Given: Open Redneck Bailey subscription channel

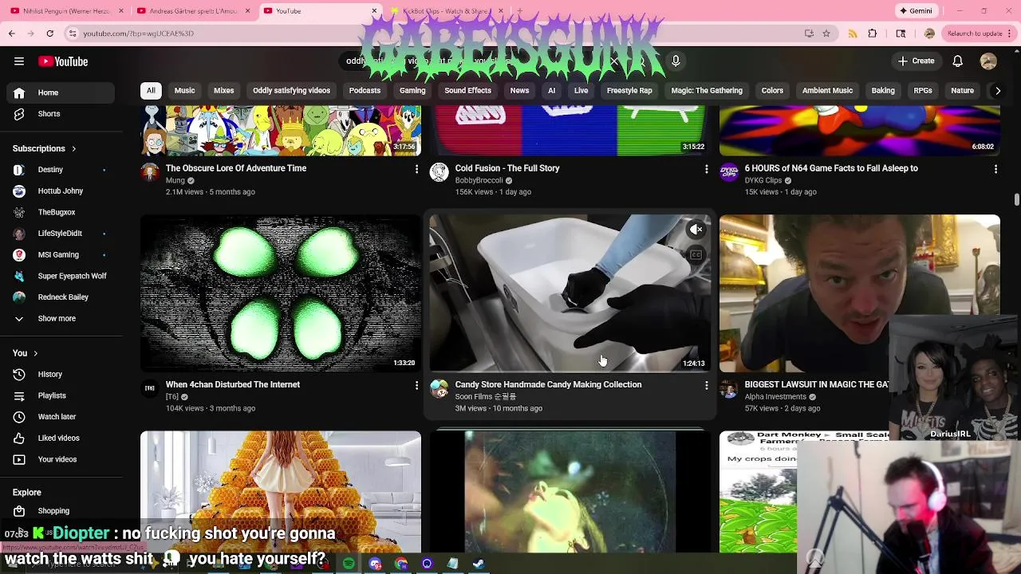Looking at the screenshot, I should pos(61,297).
